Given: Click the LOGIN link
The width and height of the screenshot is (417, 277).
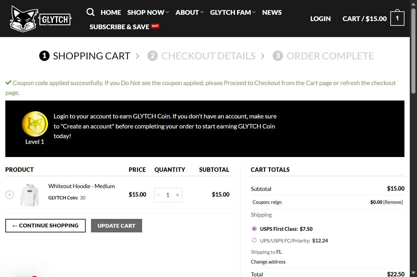Looking at the screenshot, I should 320,19.
